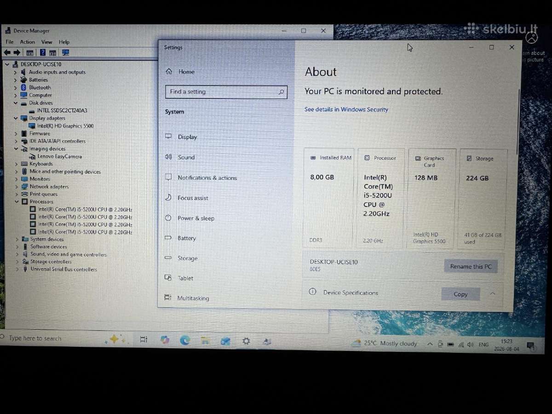The image size is (552, 414).
Task: Open Copilot app on taskbar
Action: tap(165, 340)
